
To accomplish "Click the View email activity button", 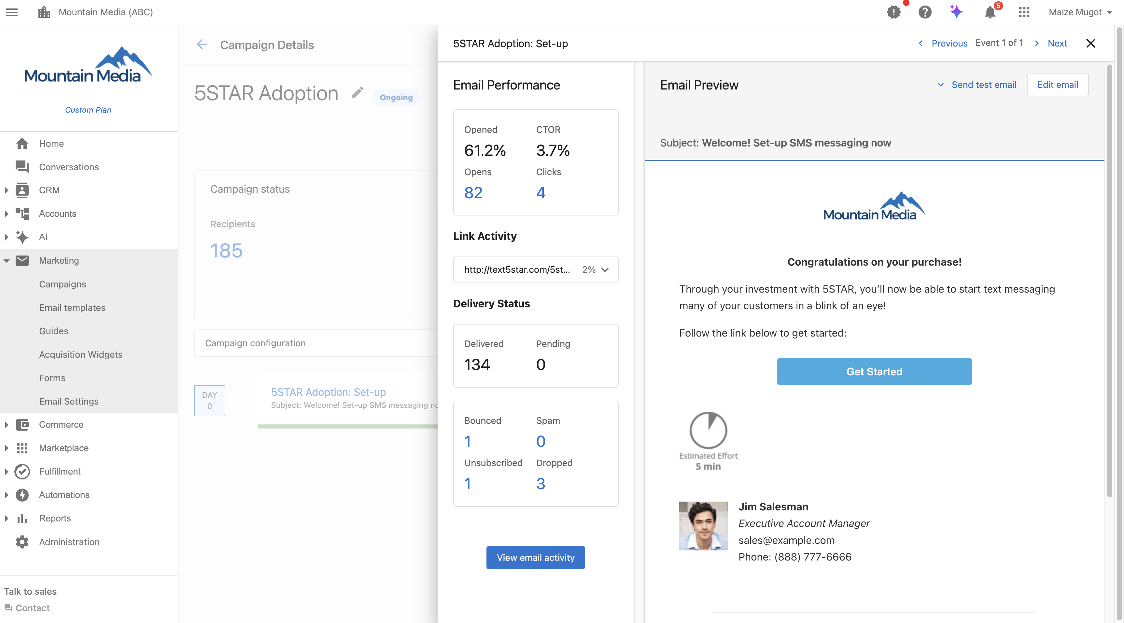I will [535, 557].
